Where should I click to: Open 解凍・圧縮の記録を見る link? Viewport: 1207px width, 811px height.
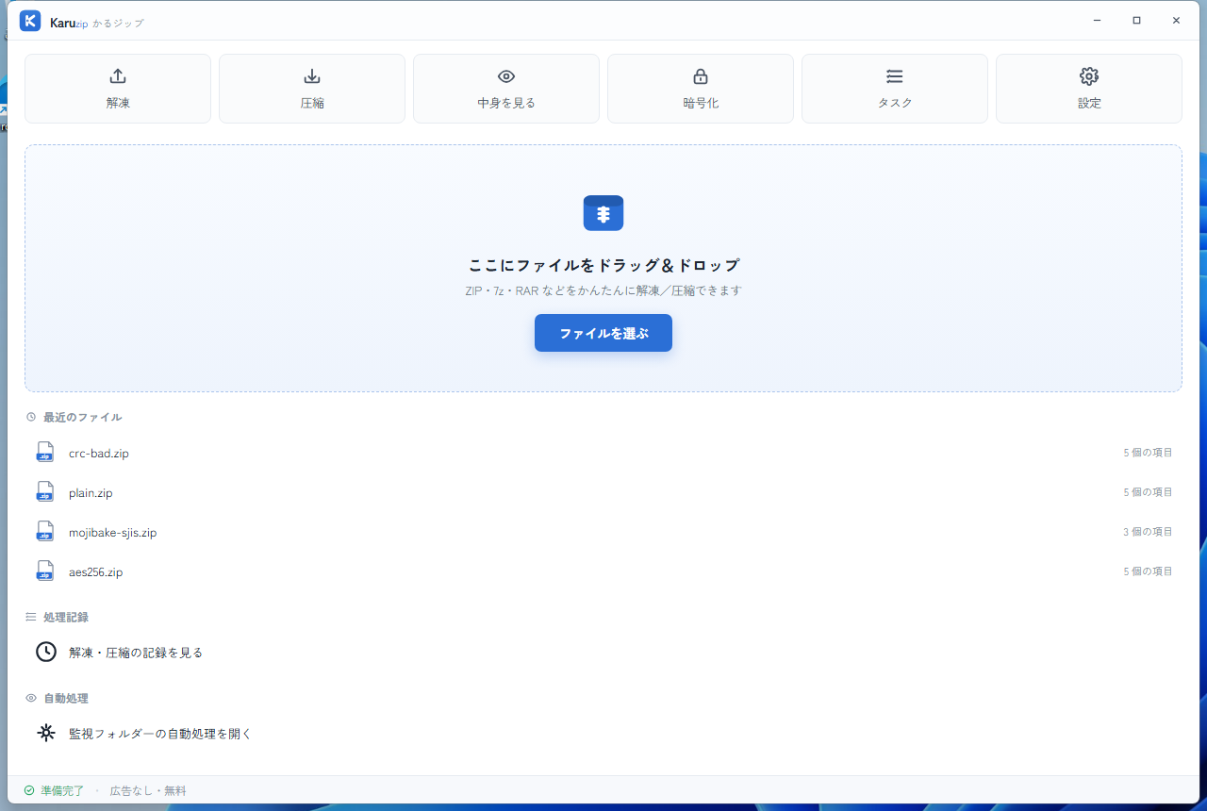pyautogui.click(x=136, y=653)
